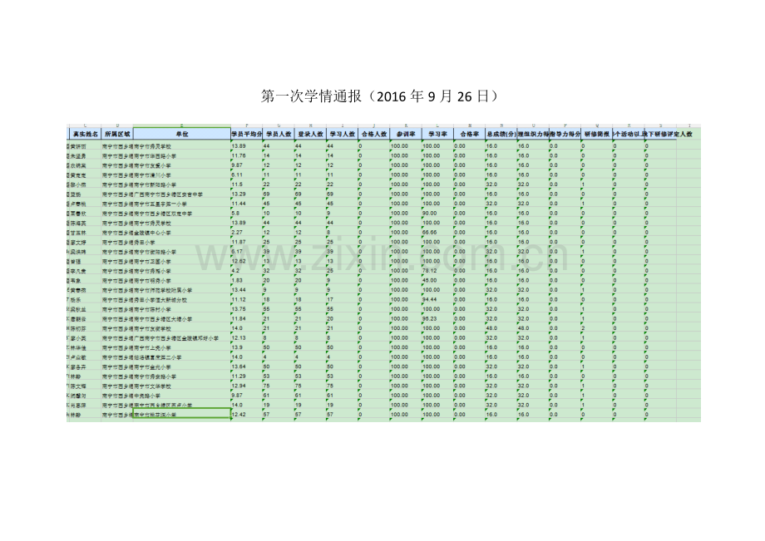
Task: Click the average score cell 12.94
Action: pyautogui.click(x=246, y=386)
